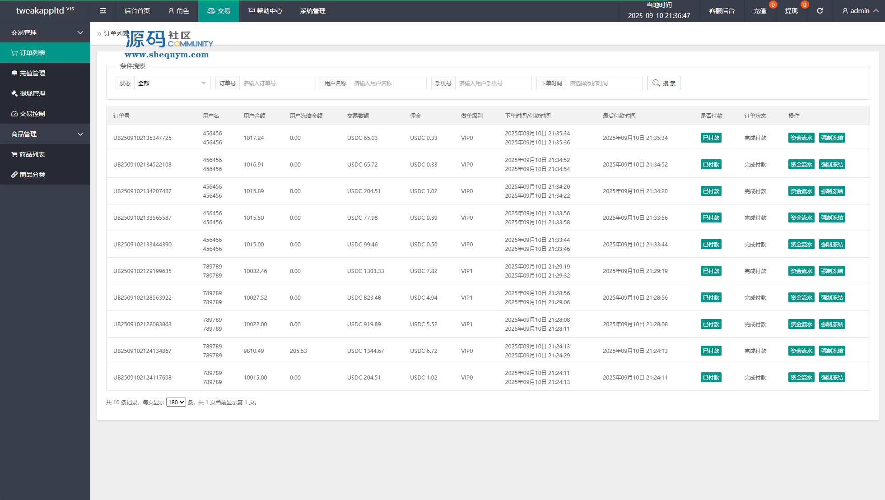
Task: Click the page refresh icon in header
Action: point(820,11)
